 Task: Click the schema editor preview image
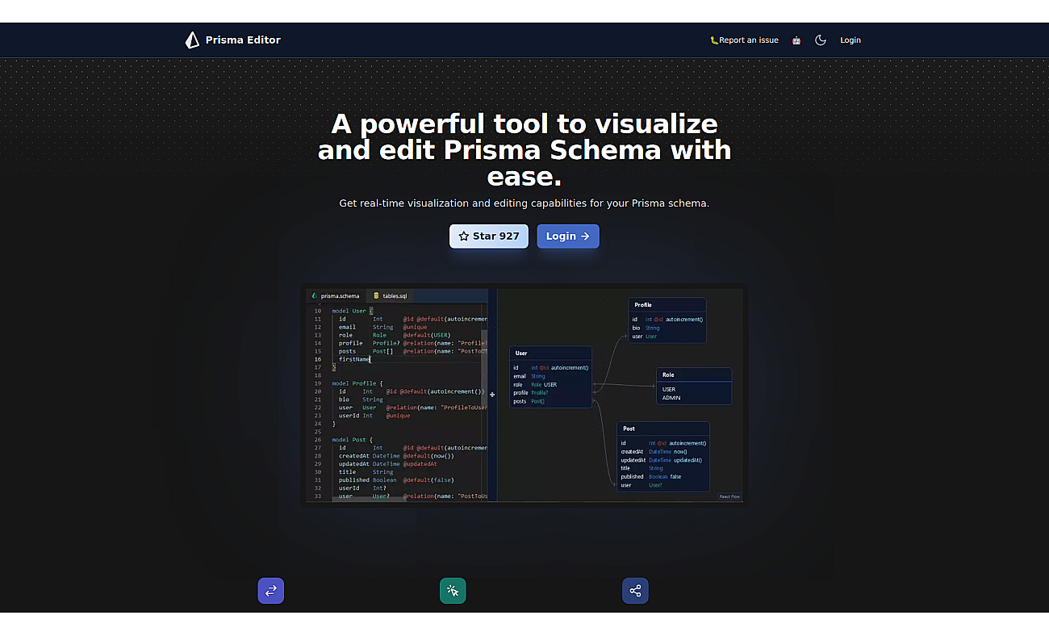pyautogui.click(x=524, y=395)
